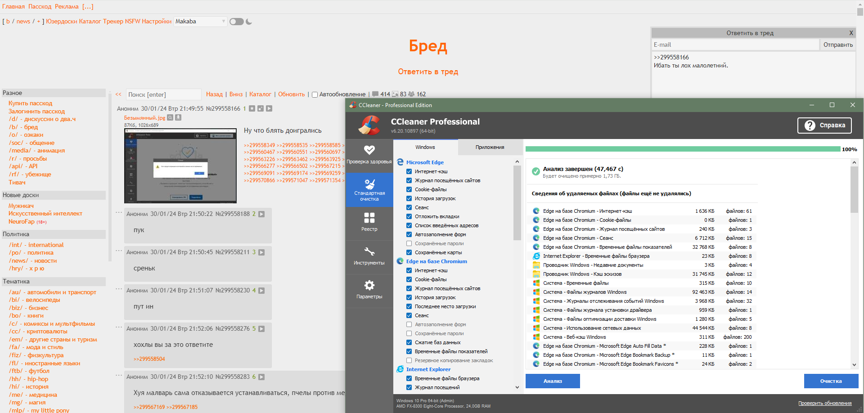Open post menu dots beside post 299558211
864x413 pixels.
[x=119, y=251]
